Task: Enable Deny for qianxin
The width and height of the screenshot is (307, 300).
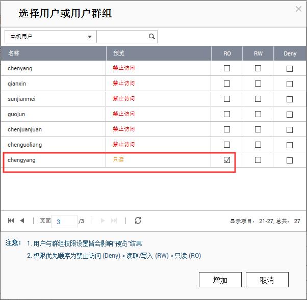Action: coord(290,84)
